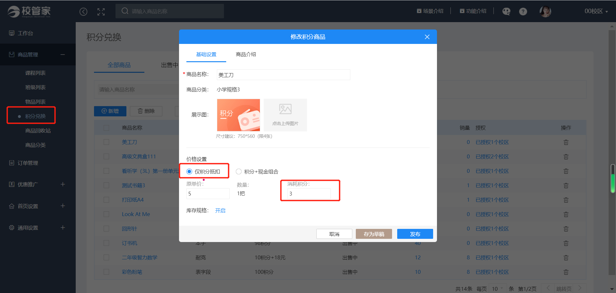Check the checkbox for 二年级智力数学
The height and width of the screenshot is (293, 616).
click(x=107, y=258)
